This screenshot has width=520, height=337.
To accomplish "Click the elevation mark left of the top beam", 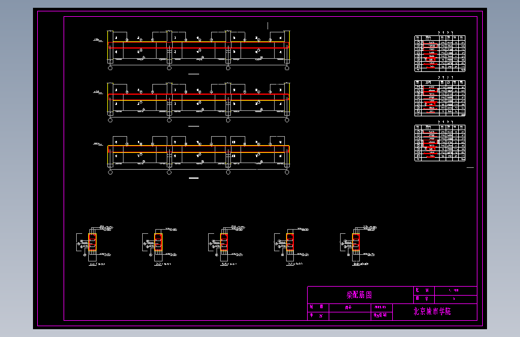I will tap(98, 40).
